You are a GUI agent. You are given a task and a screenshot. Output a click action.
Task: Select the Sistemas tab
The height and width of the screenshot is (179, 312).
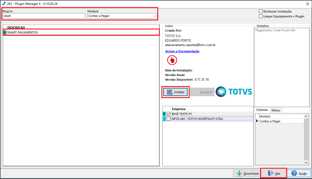[262, 110]
